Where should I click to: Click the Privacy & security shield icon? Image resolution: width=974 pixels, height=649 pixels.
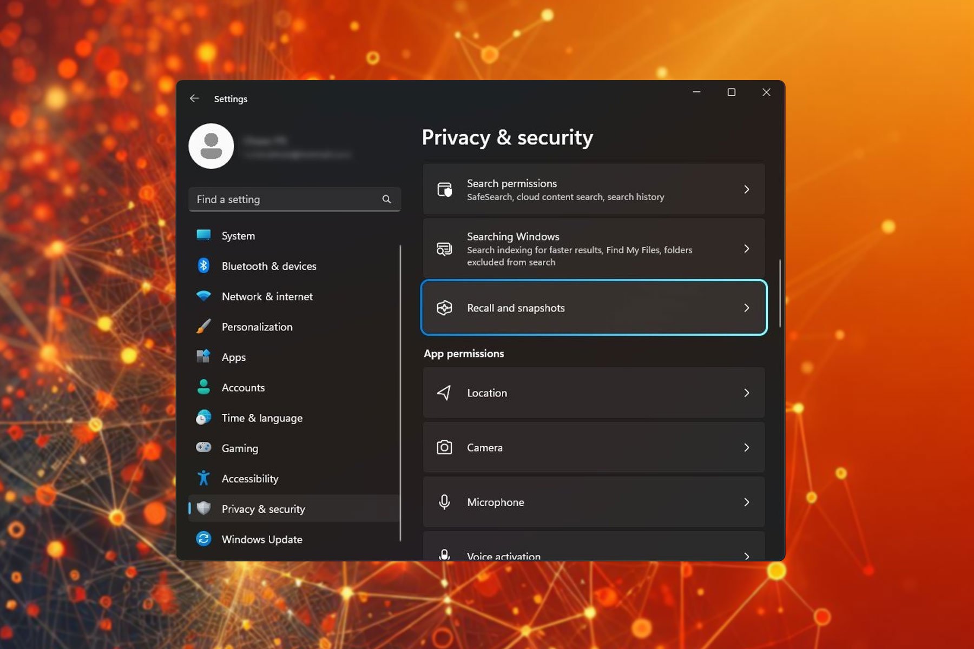point(203,508)
